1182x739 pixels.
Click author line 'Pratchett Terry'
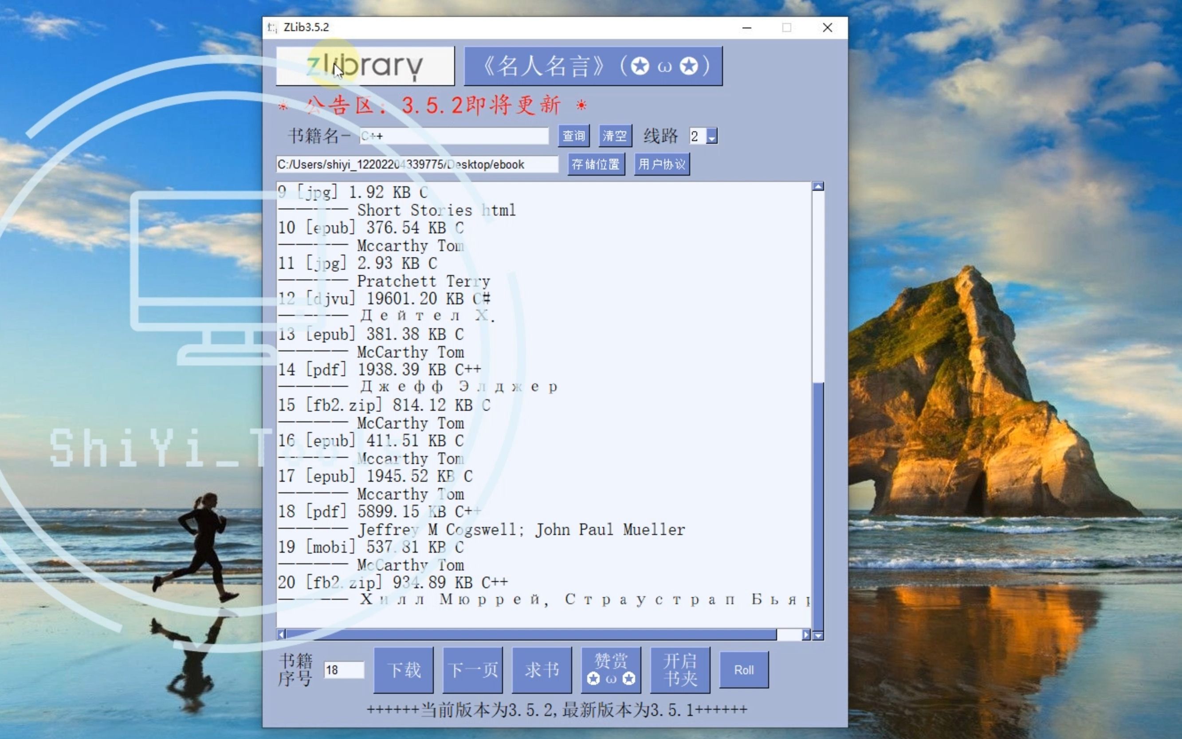[x=424, y=282]
